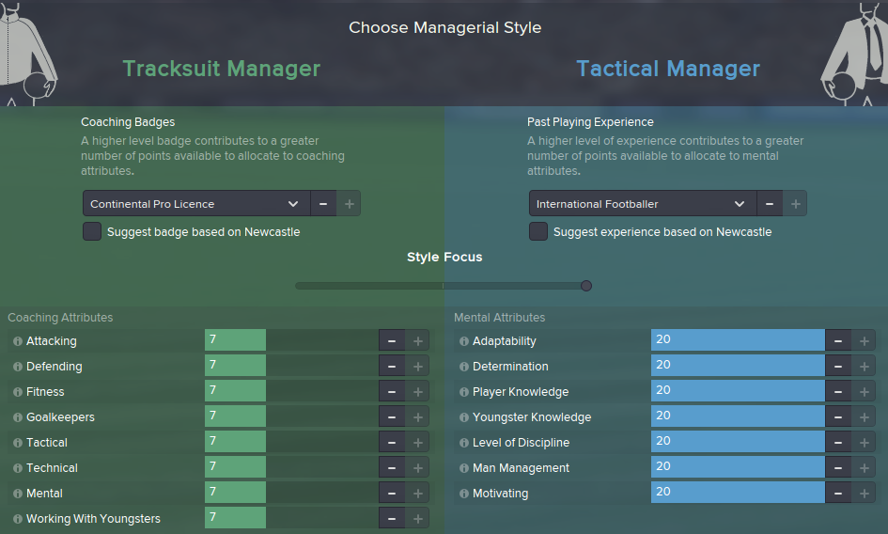This screenshot has width=888, height=534.
Task: Open Continental Pro Licence dropdown
Action: (x=195, y=204)
